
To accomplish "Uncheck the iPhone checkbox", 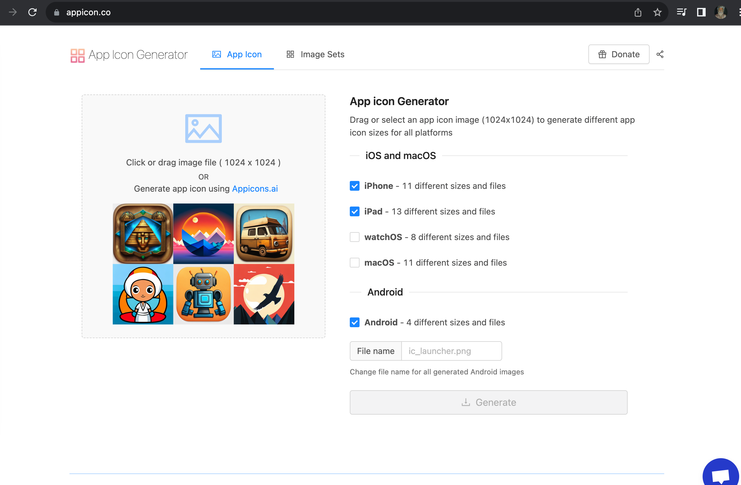I will click(x=354, y=186).
